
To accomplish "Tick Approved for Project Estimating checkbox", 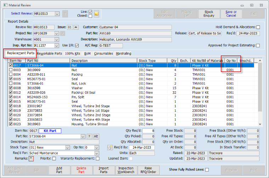I will pyautogui.click(x=258, y=45).
